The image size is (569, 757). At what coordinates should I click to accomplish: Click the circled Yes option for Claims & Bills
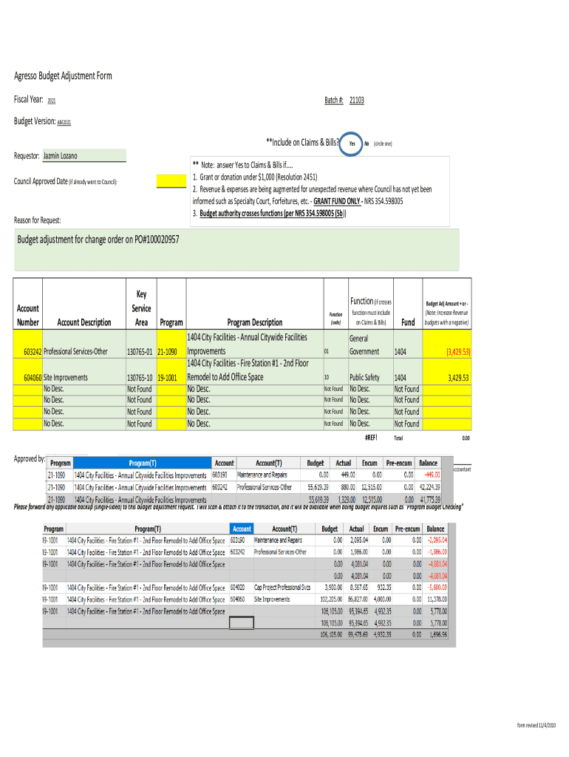[x=352, y=144]
